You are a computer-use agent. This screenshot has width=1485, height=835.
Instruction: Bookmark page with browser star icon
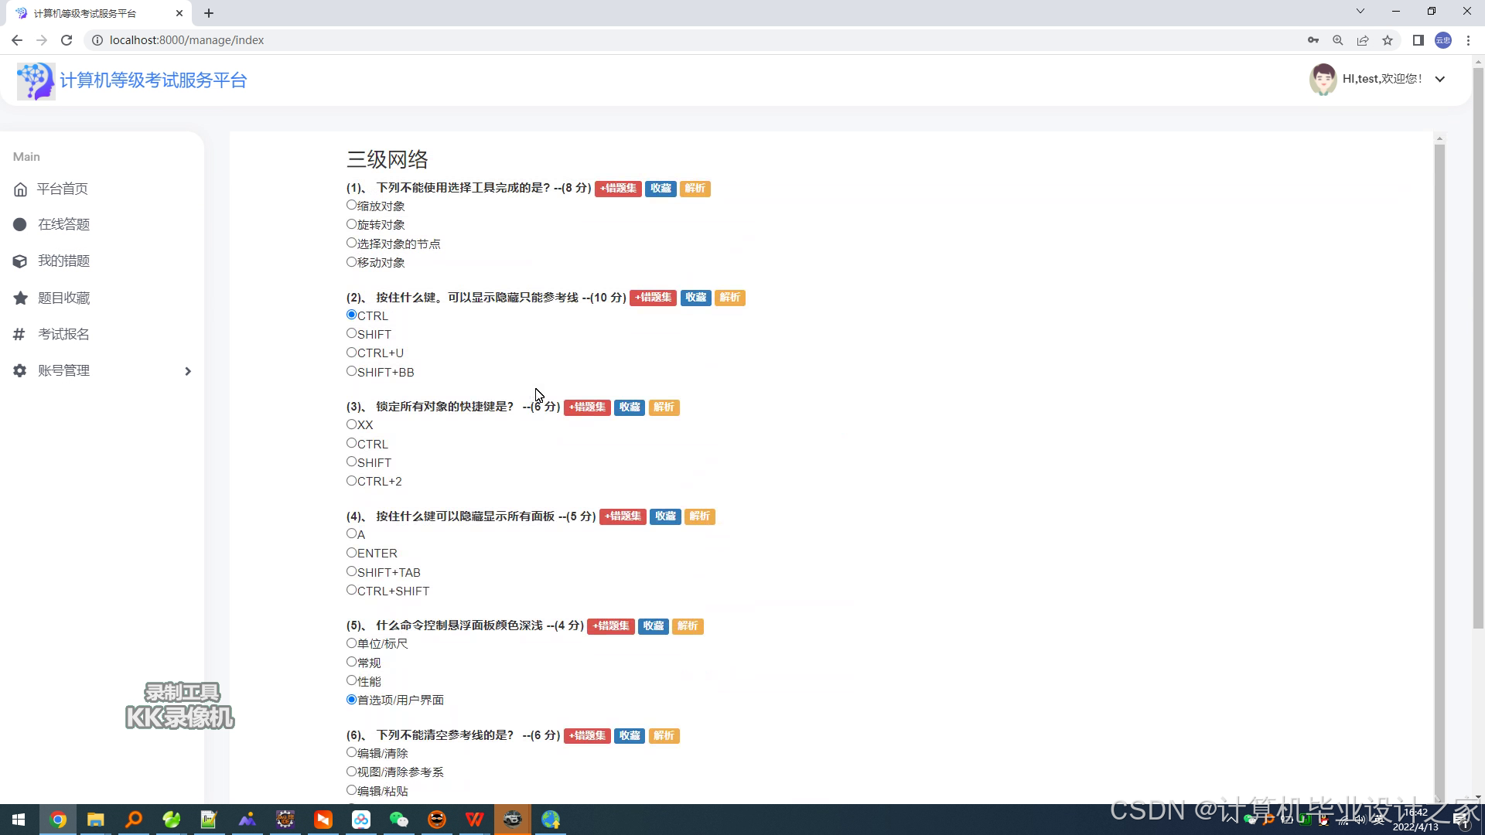click(x=1388, y=40)
